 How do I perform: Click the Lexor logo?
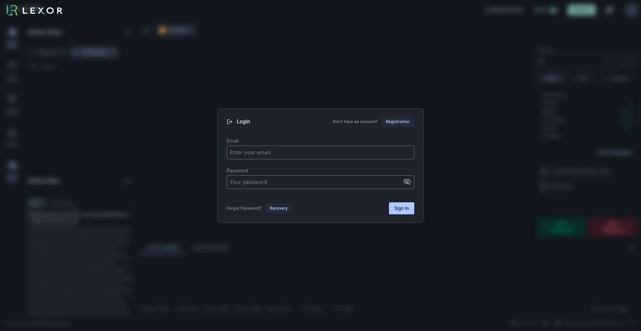[34, 10]
